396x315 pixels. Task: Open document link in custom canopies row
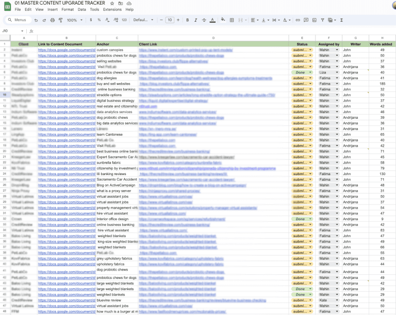tap(67, 50)
